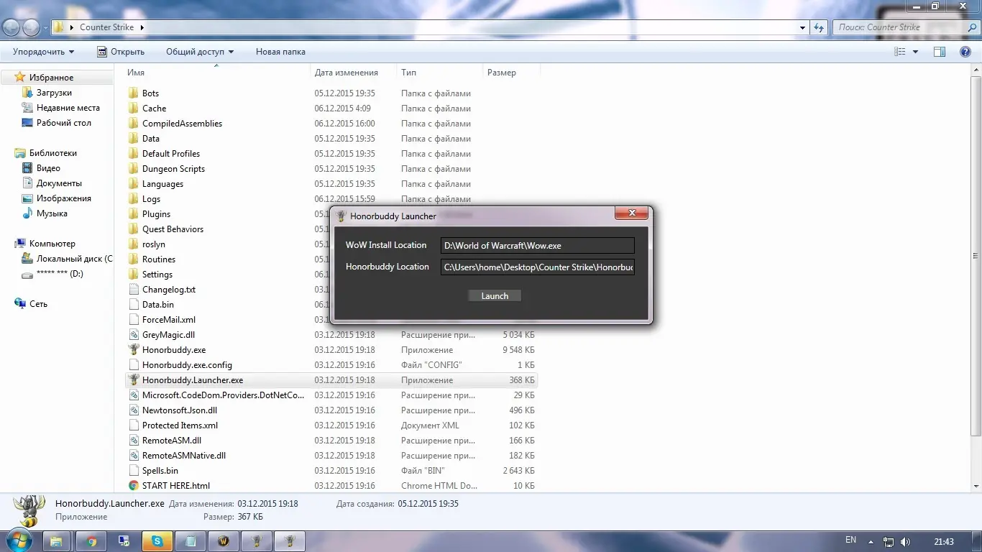Open the recent pages arrow beside the forward button
The image size is (982, 552).
pyautogui.click(x=45, y=28)
